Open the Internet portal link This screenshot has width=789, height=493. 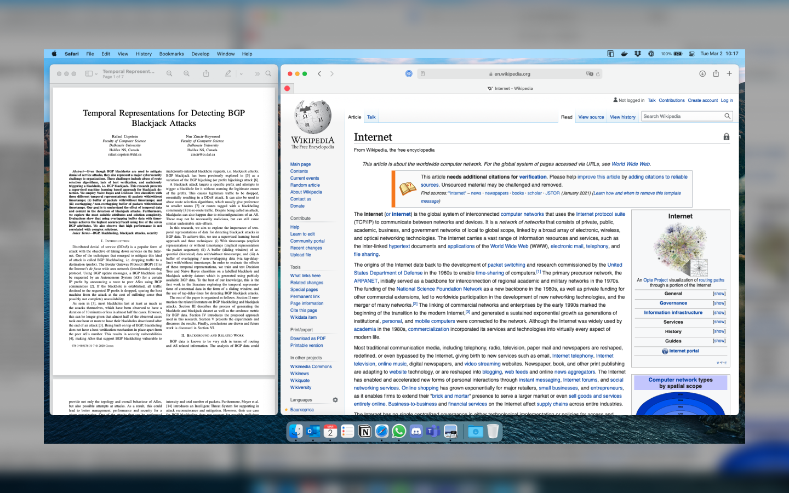pos(684,351)
